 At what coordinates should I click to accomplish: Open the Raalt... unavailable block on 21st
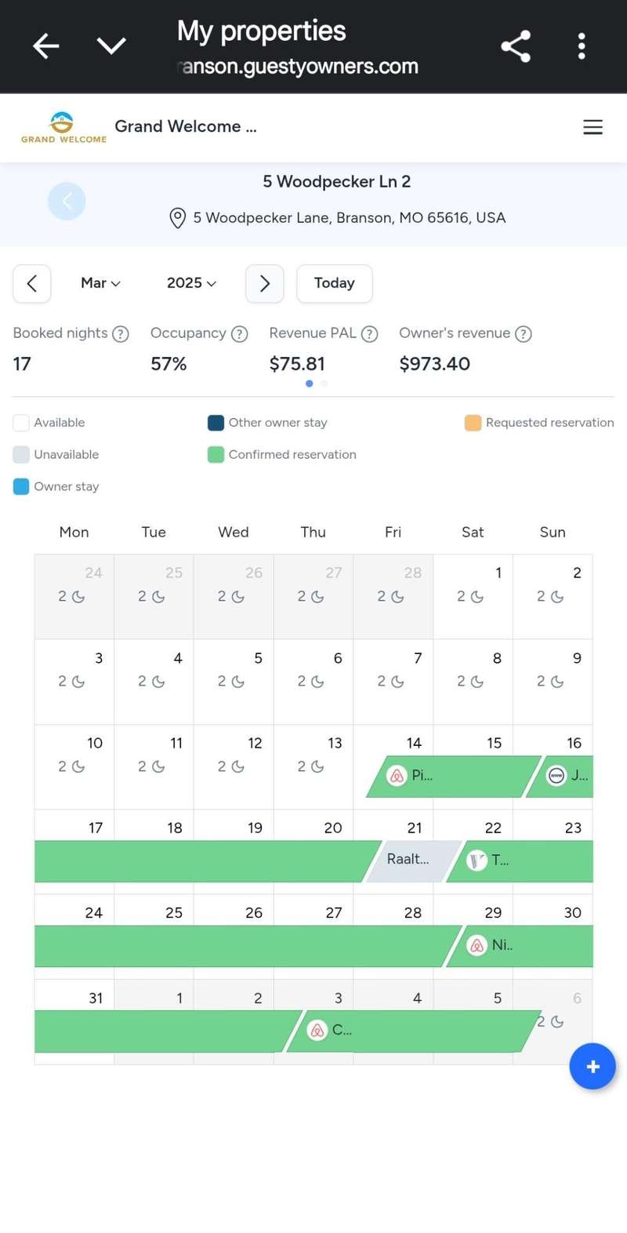click(x=410, y=860)
